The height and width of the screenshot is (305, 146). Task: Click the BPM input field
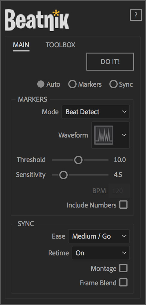tap(119, 191)
